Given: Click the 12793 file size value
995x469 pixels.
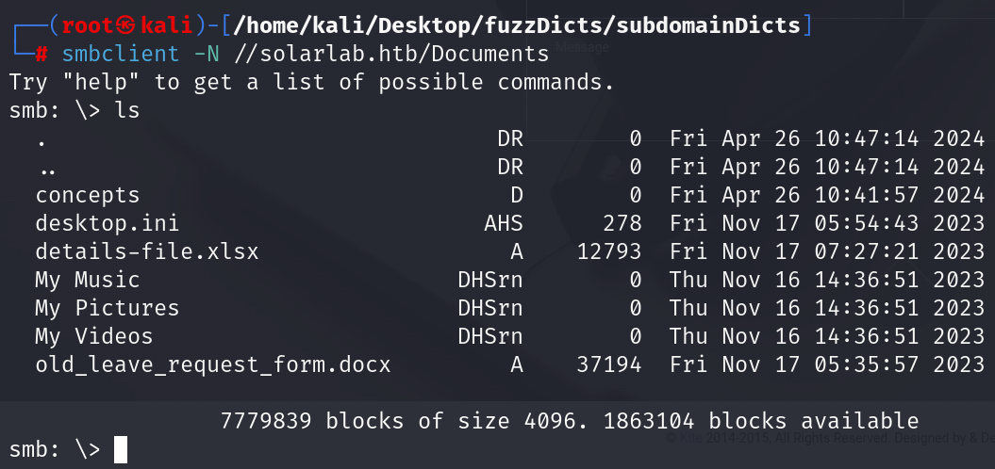Looking at the screenshot, I should tap(609, 251).
